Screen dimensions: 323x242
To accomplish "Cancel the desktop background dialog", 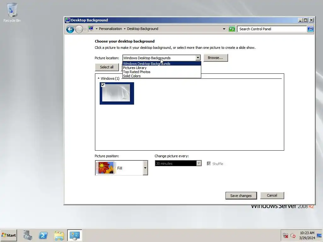I will point(272,195).
